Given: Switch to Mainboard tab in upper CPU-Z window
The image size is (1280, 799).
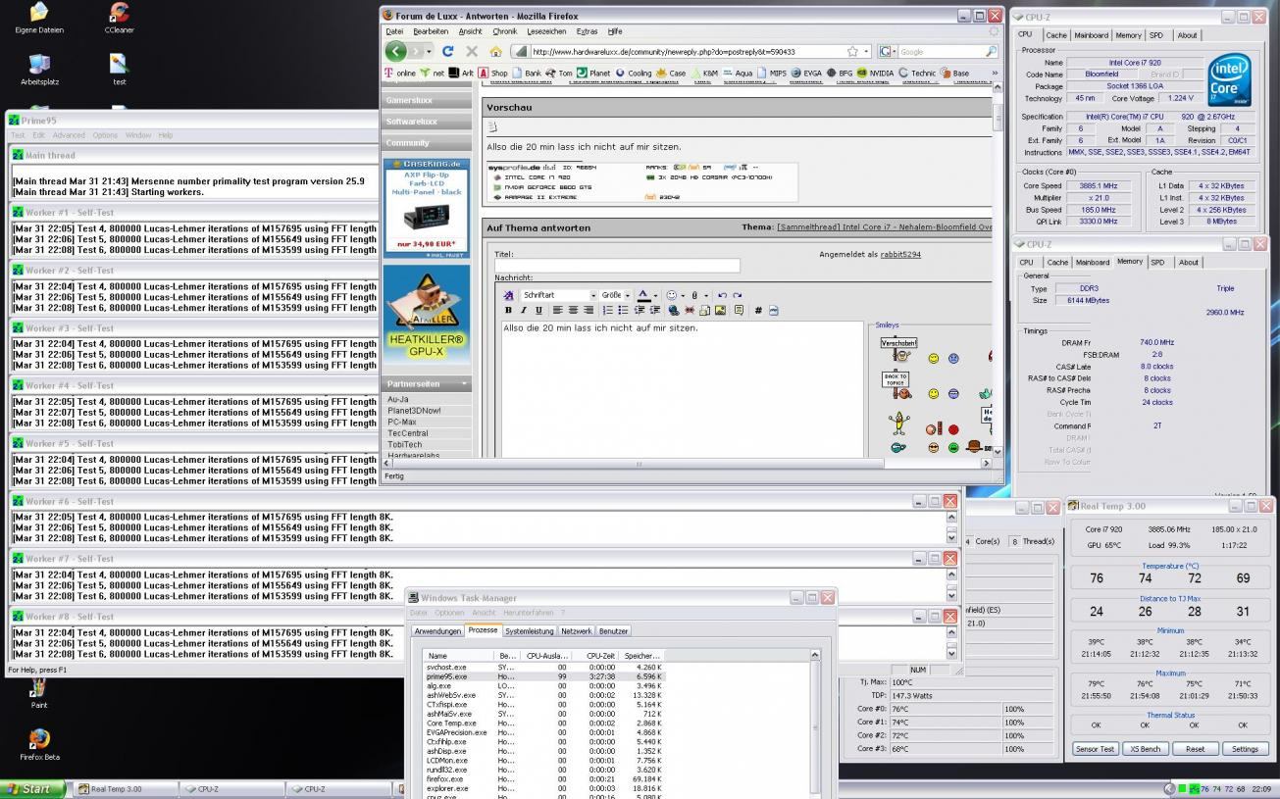Looking at the screenshot, I should click(x=1091, y=35).
